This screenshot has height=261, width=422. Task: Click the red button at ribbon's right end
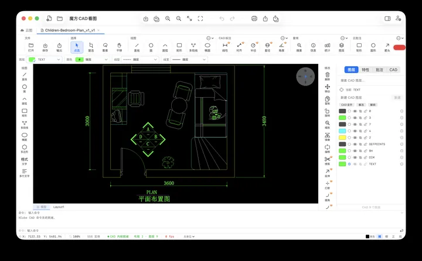click(x=399, y=47)
